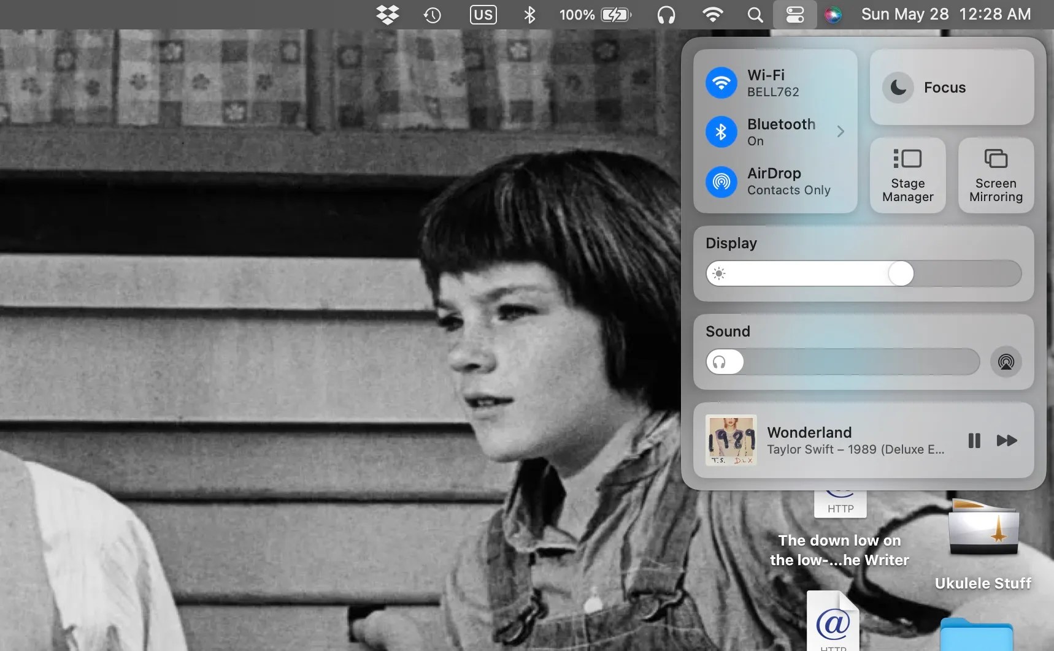Open the US input source menu

tap(483, 15)
